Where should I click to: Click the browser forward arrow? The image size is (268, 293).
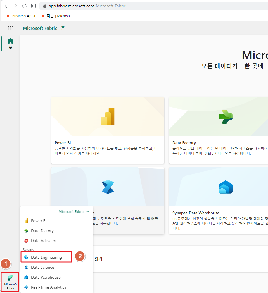(x=15, y=6)
